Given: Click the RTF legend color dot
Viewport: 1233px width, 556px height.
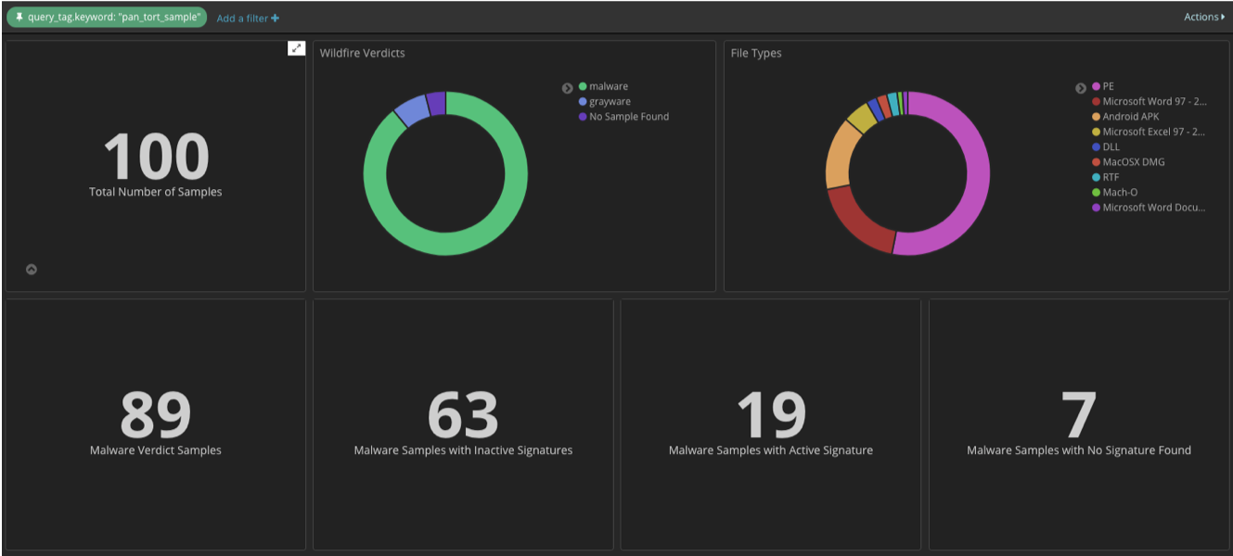Looking at the screenshot, I should pos(1096,177).
